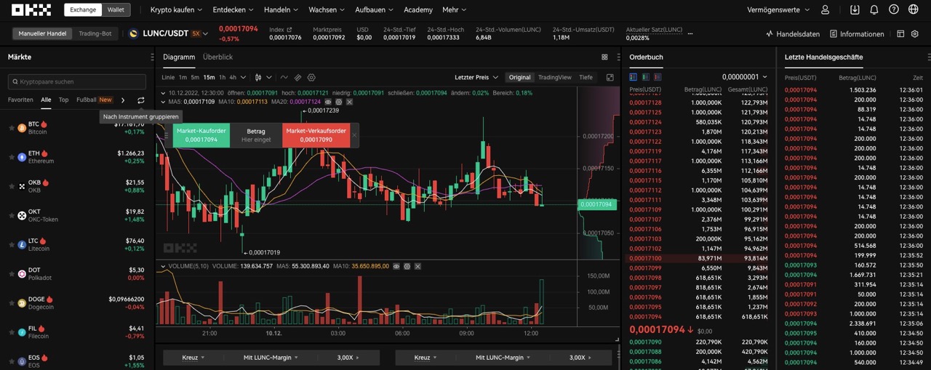
Task: Select the 5m chart interval
Action: (x=195, y=77)
